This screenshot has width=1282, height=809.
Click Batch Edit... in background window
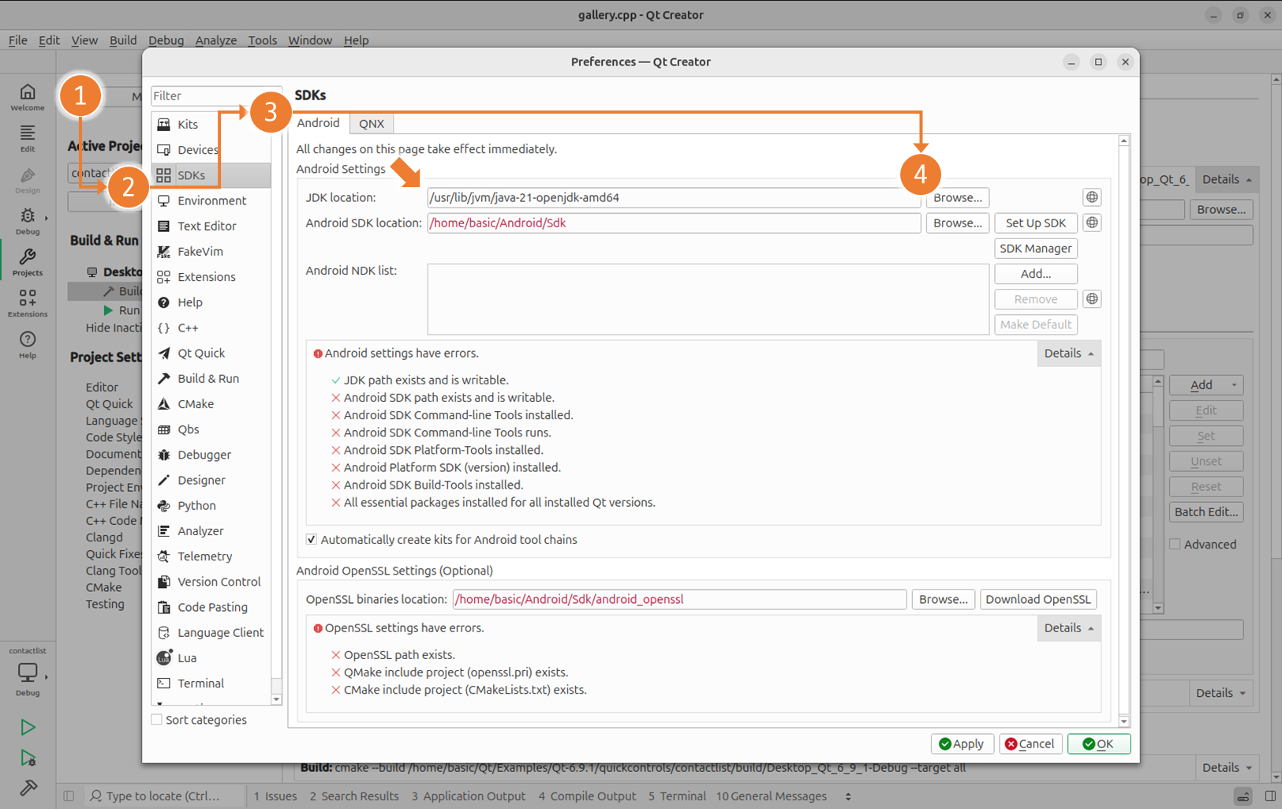[1206, 512]
